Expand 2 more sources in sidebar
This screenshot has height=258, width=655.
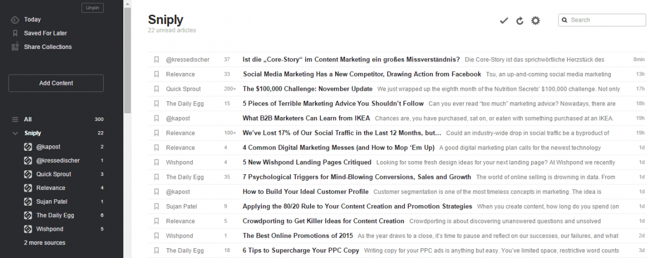pyautogui.click(x=44, y=243)
